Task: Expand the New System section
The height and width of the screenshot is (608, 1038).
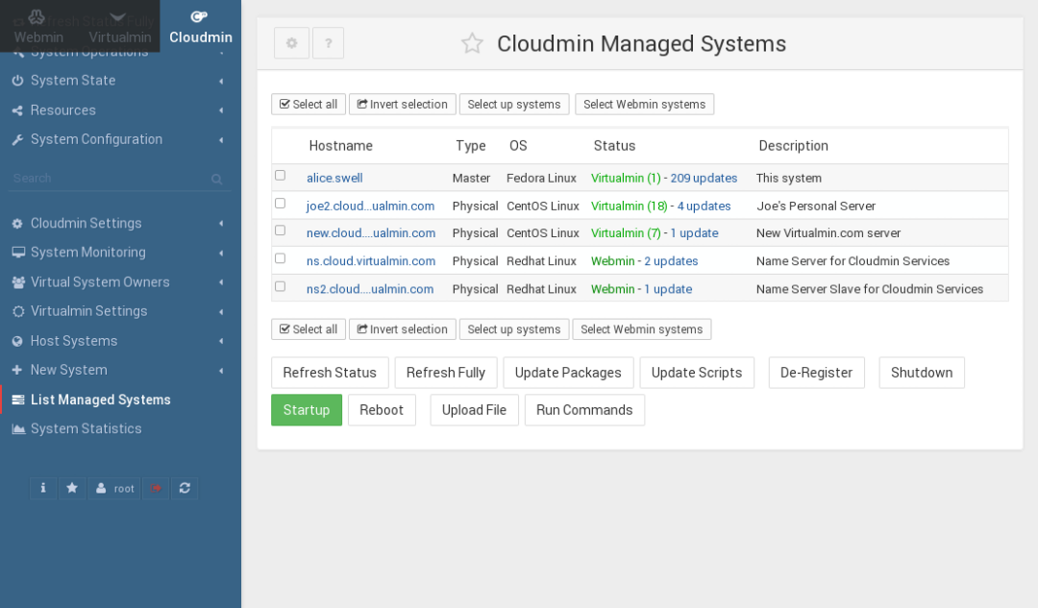Action: 119,371
